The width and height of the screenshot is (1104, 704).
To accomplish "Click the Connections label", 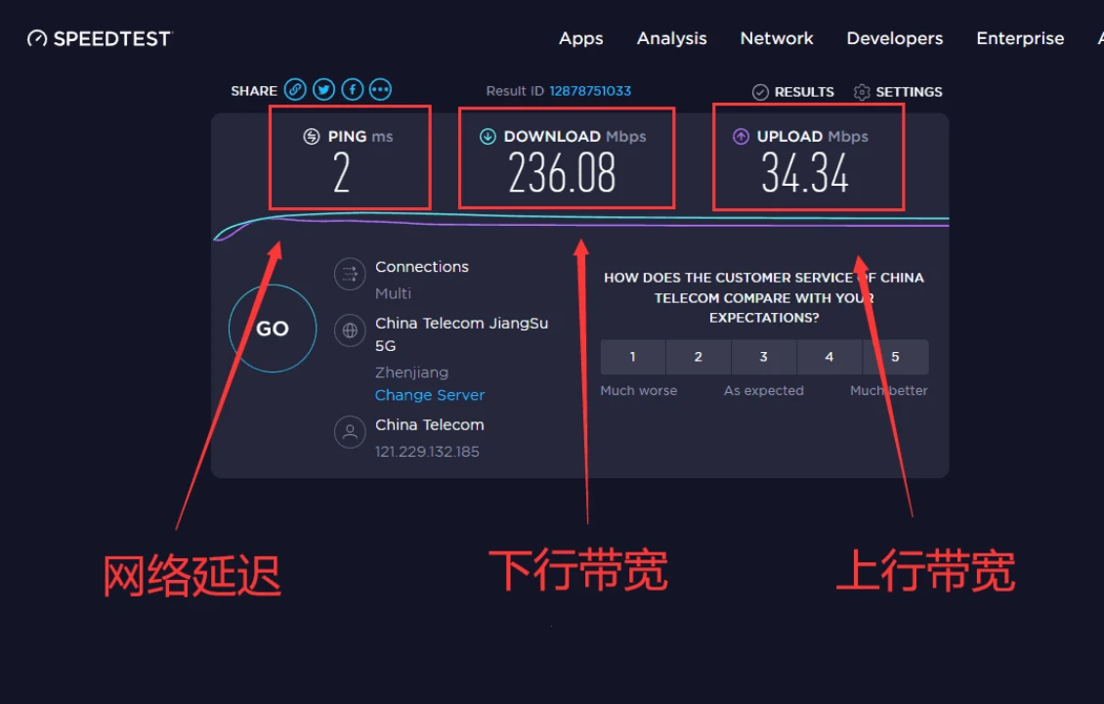I will (422, 267).
